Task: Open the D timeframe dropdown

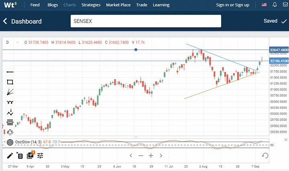Action: (12, 43)
